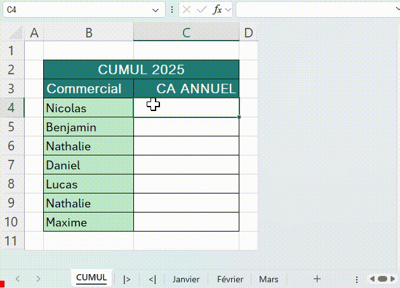Screen dimensions: 400x288
Task: Open the Mars sheet tab
Action: pyautogui.click(x=269, y=279)
